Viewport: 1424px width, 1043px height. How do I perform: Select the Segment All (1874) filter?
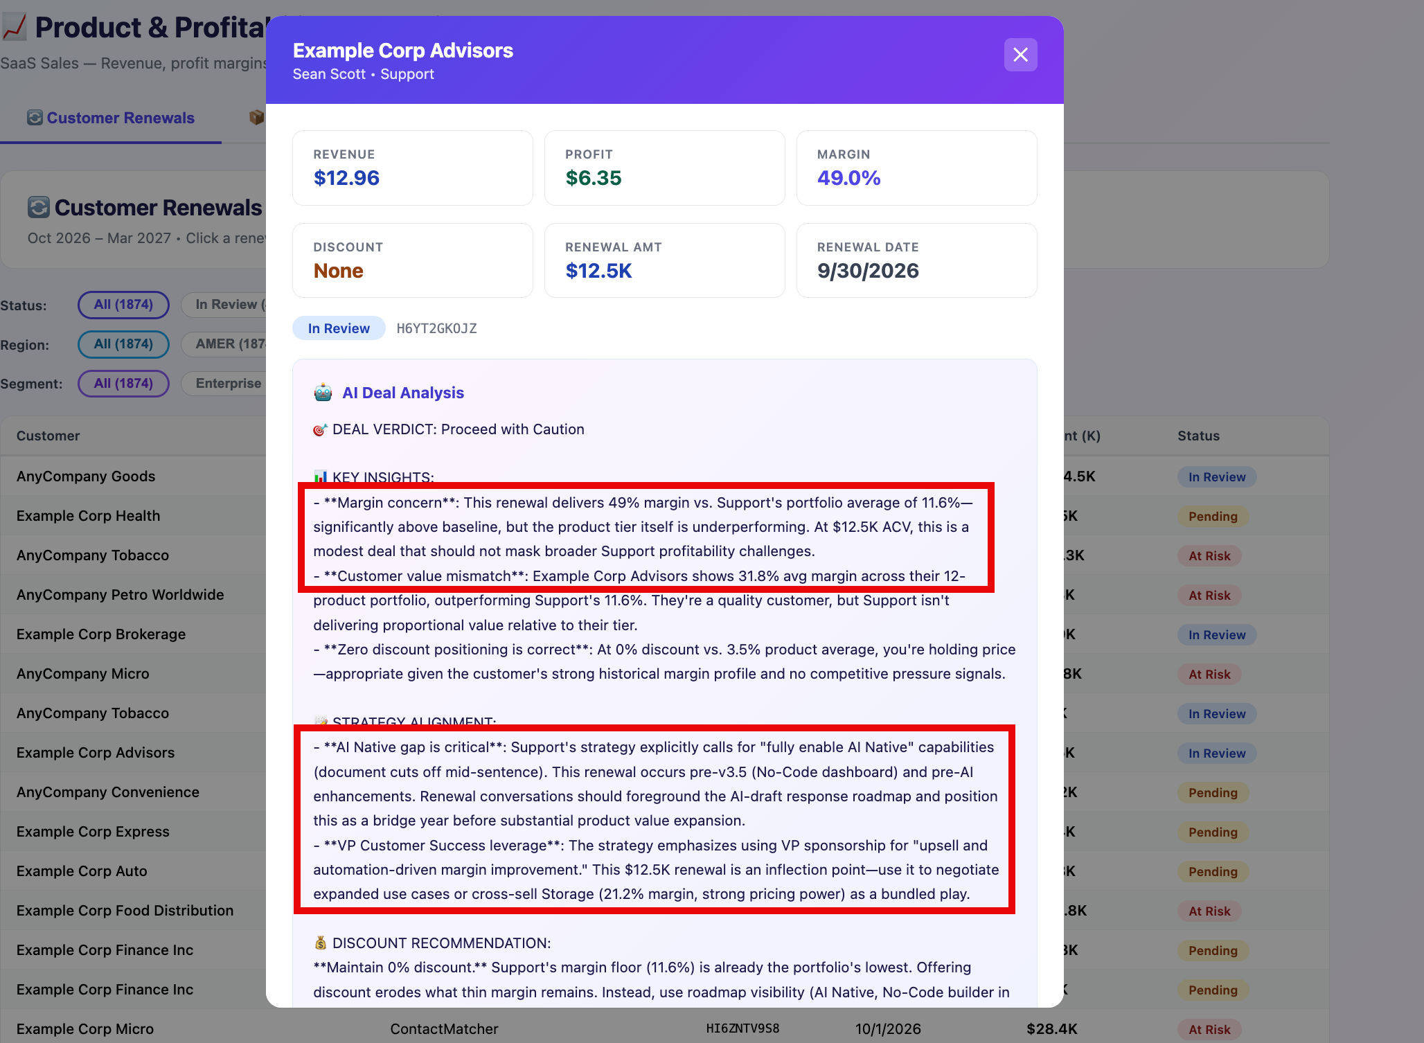123,384
